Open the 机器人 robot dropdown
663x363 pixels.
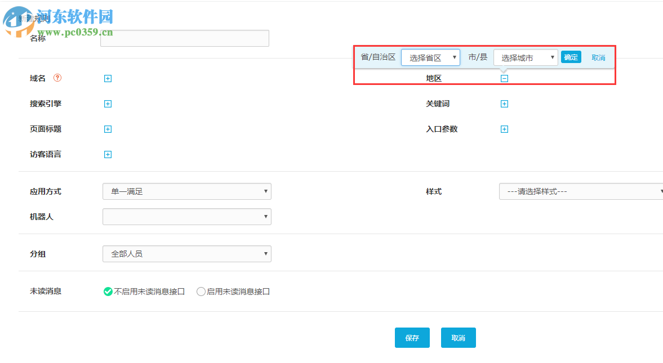186,217
